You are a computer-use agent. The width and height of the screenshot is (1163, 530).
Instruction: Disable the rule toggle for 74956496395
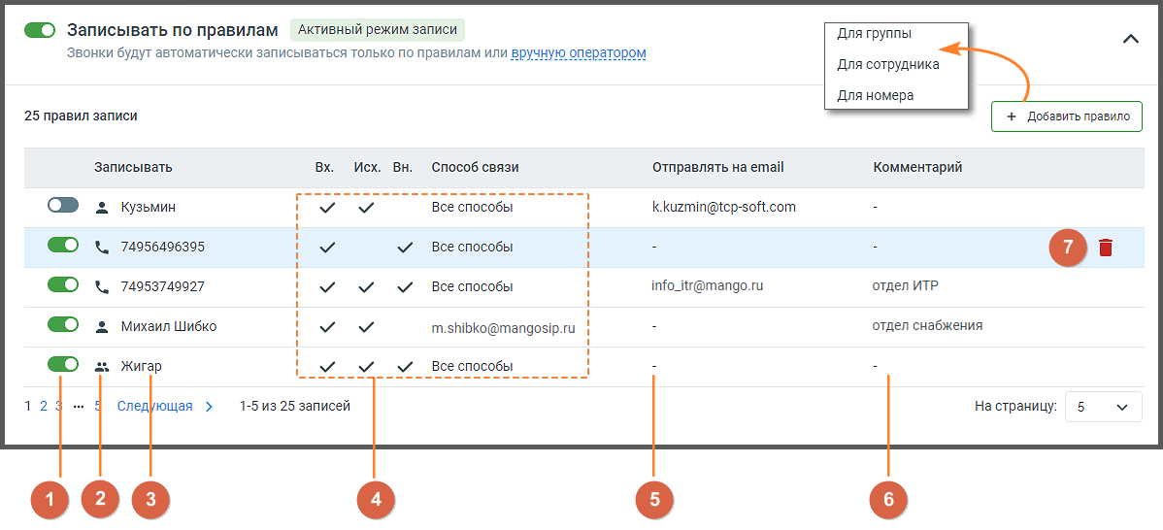[63, 245]
